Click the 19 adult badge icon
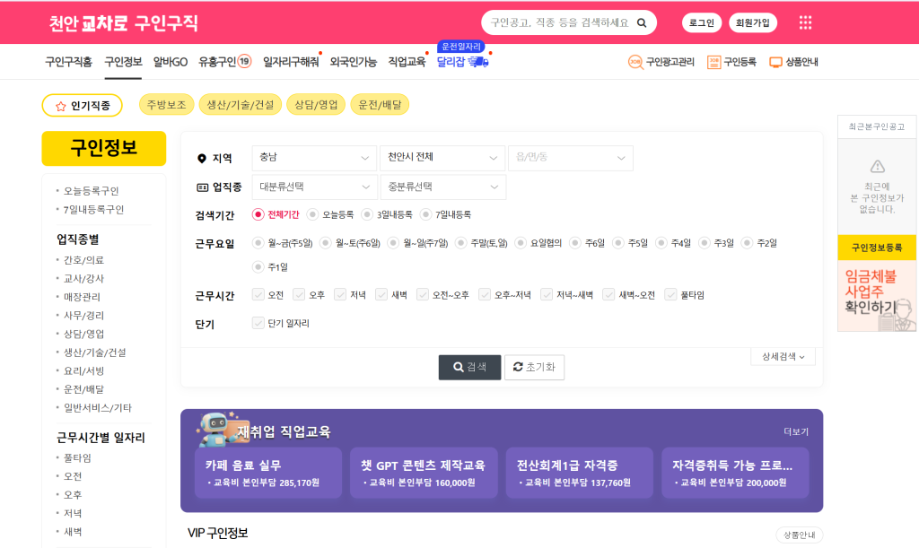This screenshot has height=548, width=919. click(x=244, y=61)
